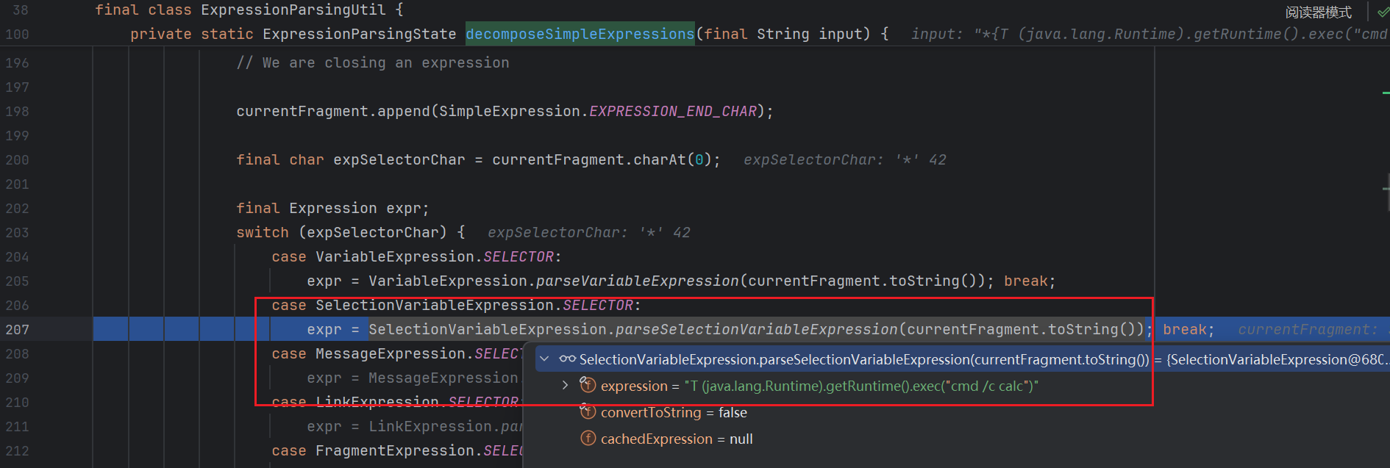The width and height of the screenshot is (1390, 468).
Task: Toggle reader mode (阅读器模式)
Action: (1318, 12)
